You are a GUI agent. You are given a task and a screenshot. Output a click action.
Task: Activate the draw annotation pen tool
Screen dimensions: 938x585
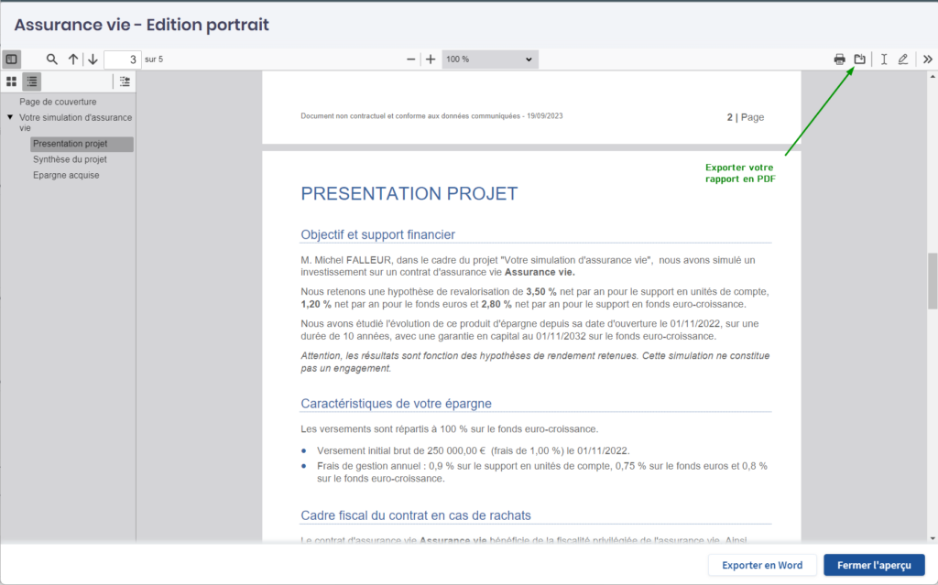[x=903, y=60]
